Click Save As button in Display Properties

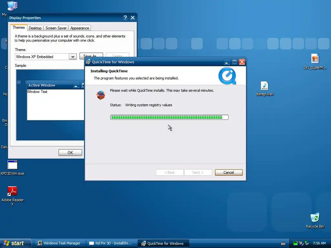point(91,55)
